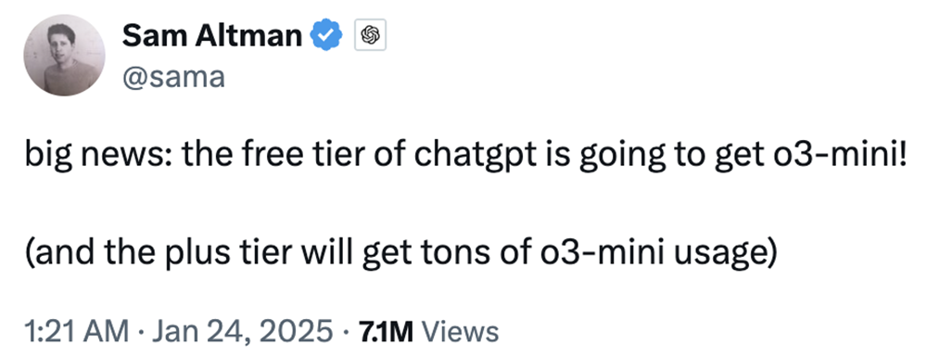
Task: Open Sam Altman's profile photo
Action: pos(65,56)
